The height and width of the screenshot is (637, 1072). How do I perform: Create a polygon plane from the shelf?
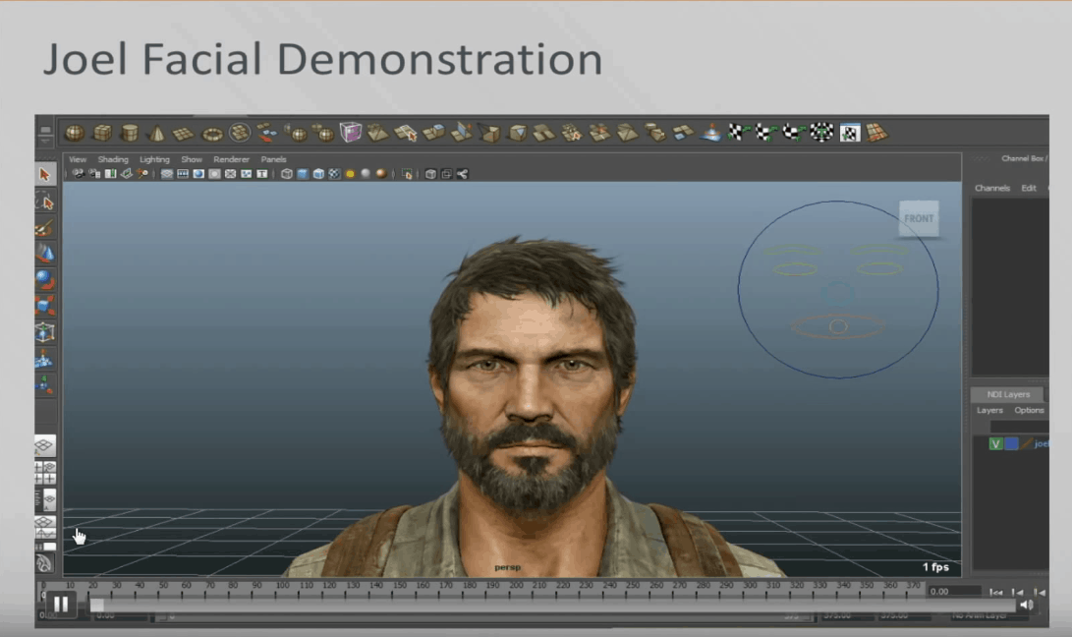[183, 134]
